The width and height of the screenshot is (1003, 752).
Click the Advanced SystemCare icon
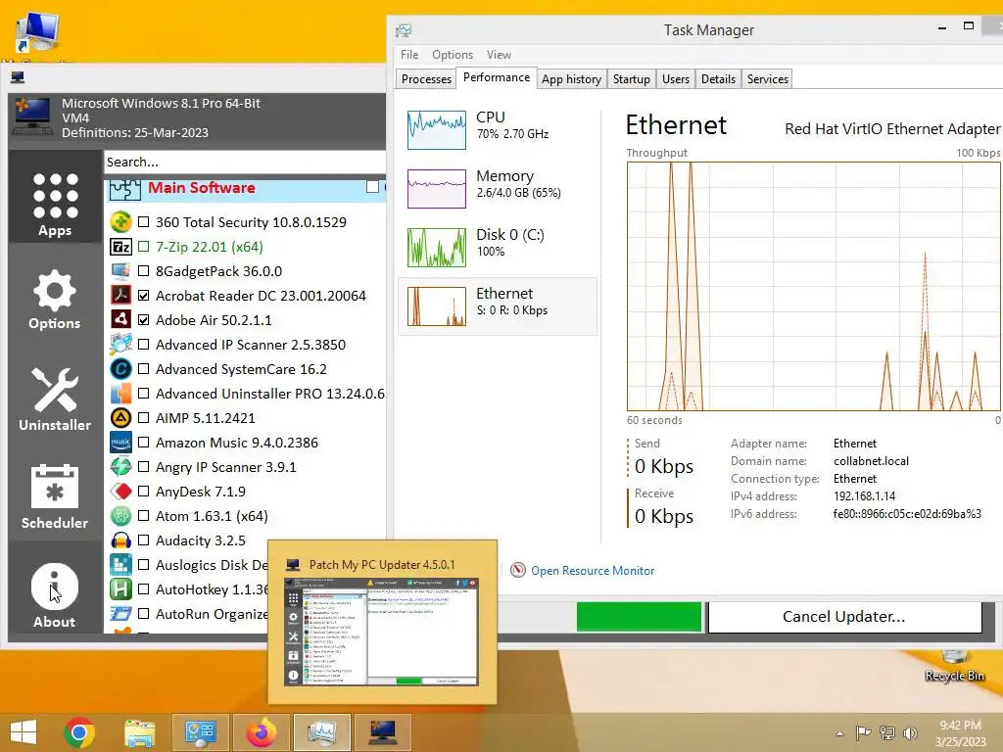click(120, 369)
